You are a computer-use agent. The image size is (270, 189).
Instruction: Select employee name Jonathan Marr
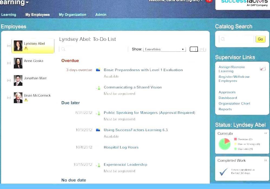pos(35,78)
